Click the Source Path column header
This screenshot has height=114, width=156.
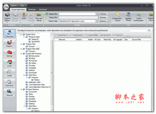click(136, 39)
